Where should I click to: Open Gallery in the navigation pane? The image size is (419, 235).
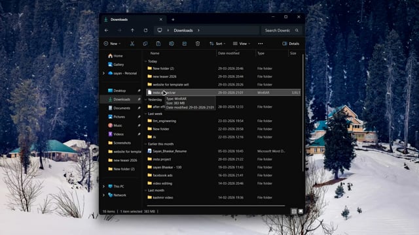[x=116, y=65]
